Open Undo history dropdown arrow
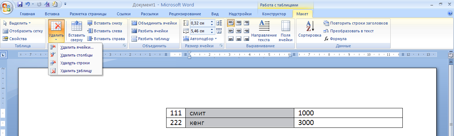The image size is (454, 136). click(33, 5)
